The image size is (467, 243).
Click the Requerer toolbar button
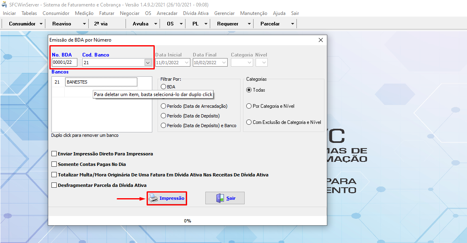[228, 24]
